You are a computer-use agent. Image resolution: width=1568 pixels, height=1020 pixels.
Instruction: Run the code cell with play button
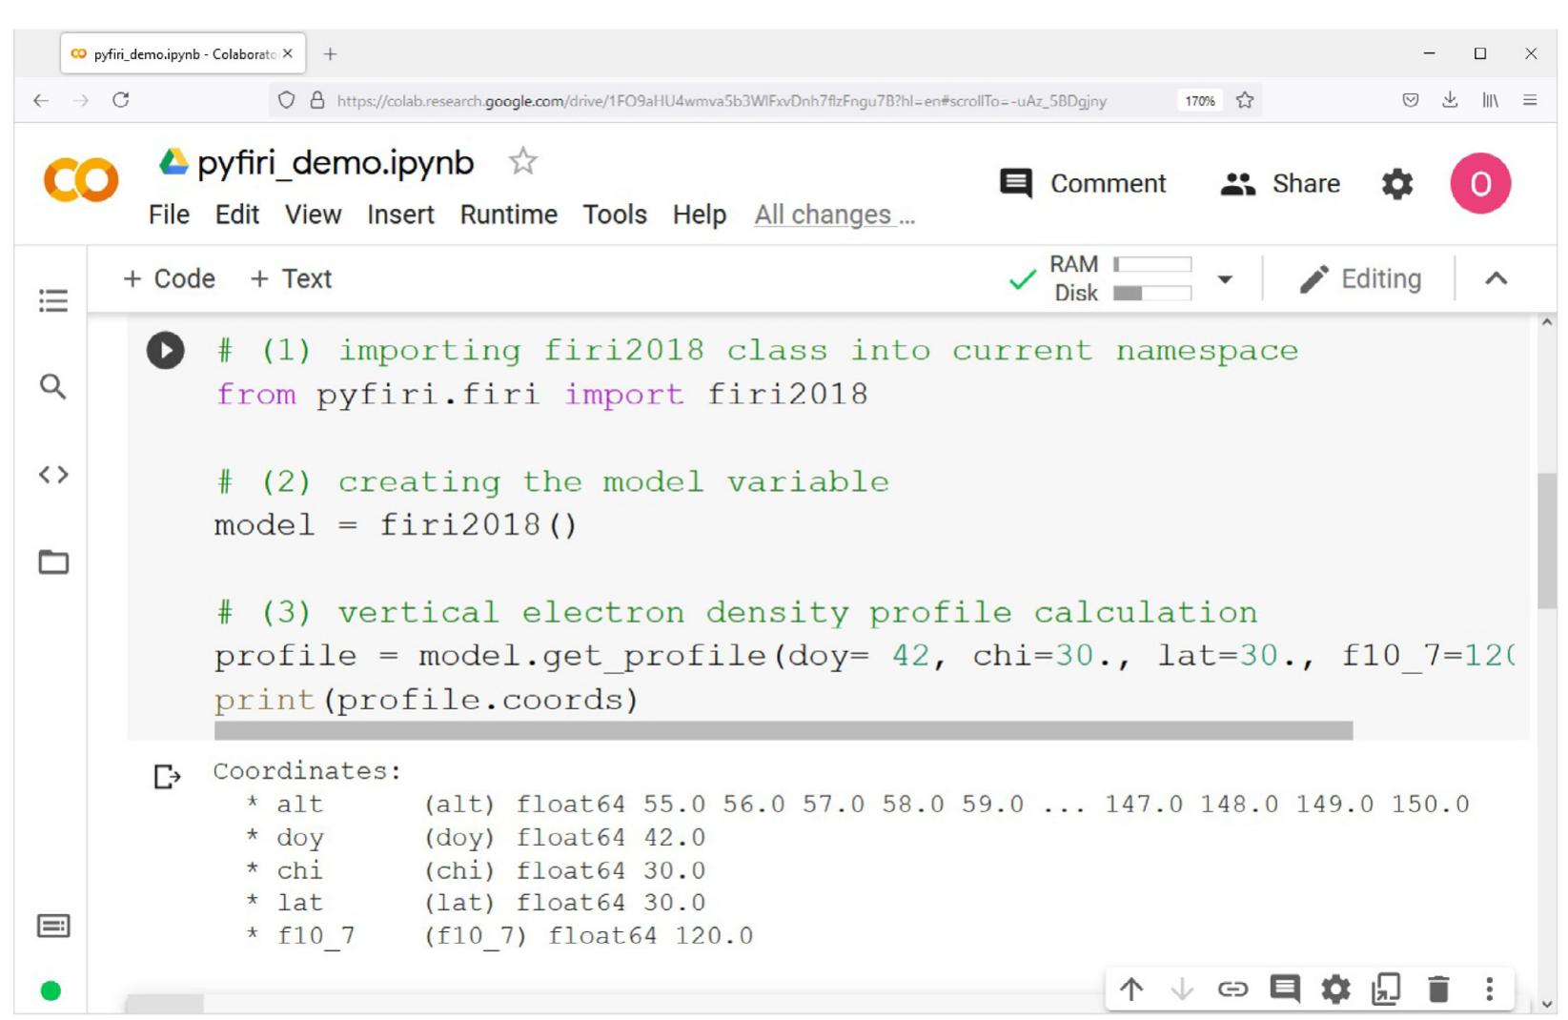click(165, 351)
